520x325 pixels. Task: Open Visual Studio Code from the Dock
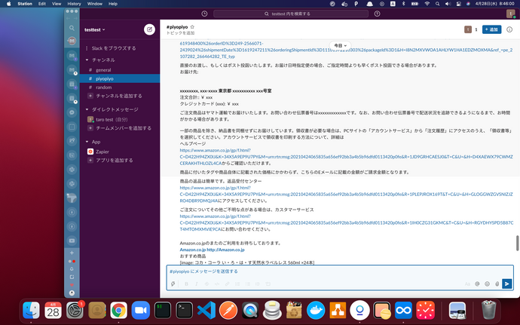coord(206,311)
